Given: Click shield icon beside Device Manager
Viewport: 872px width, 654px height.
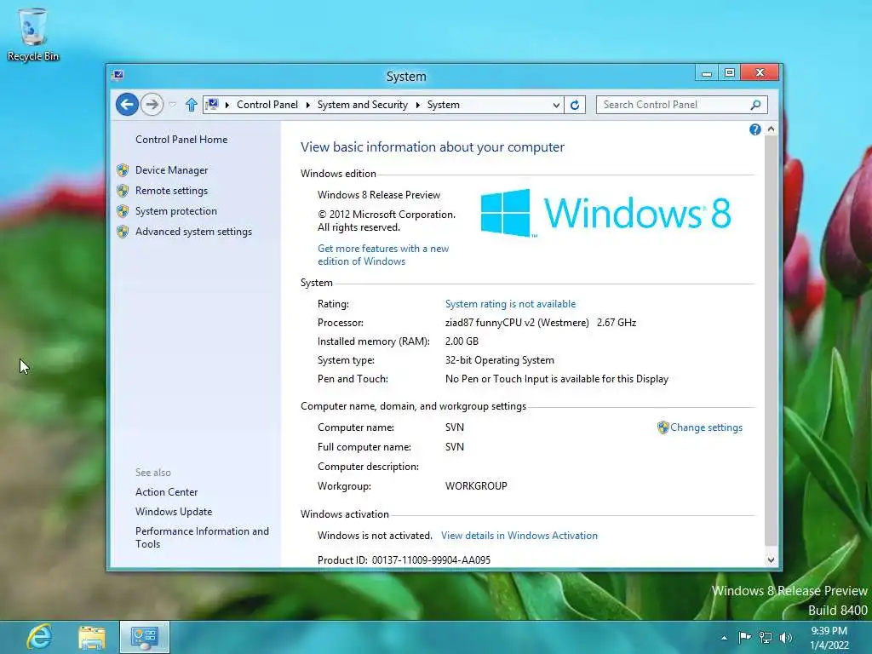Looking at the screenshot, I should coord(123,170).
